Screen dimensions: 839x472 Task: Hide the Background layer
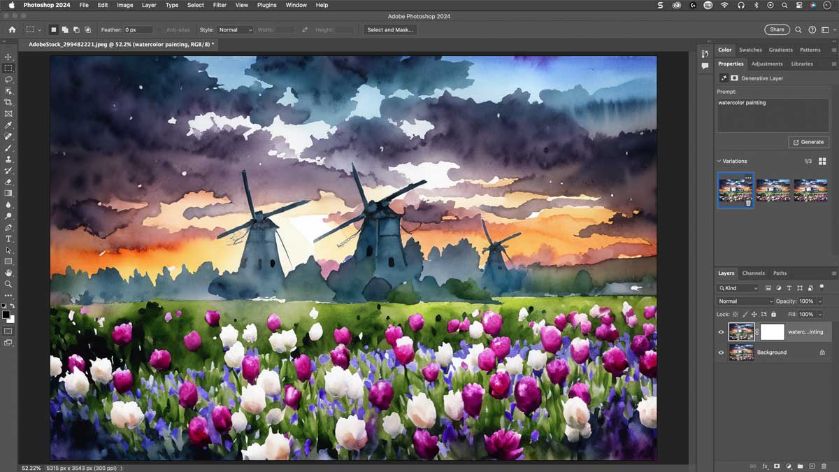[x=721, y=352]
